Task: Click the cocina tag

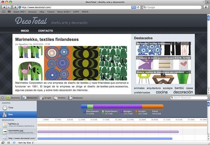Action: click(162, 92)
